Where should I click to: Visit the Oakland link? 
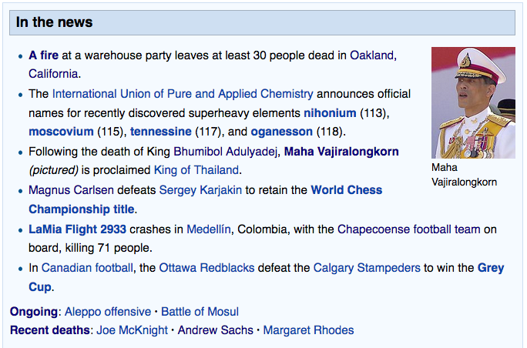click(x=371, y=55)
